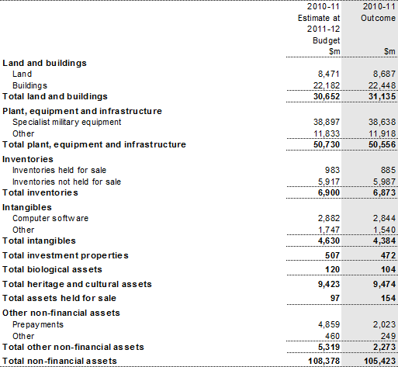Select specialist military equipment value 38,897

pyautogui.click(x=327, y=122)
